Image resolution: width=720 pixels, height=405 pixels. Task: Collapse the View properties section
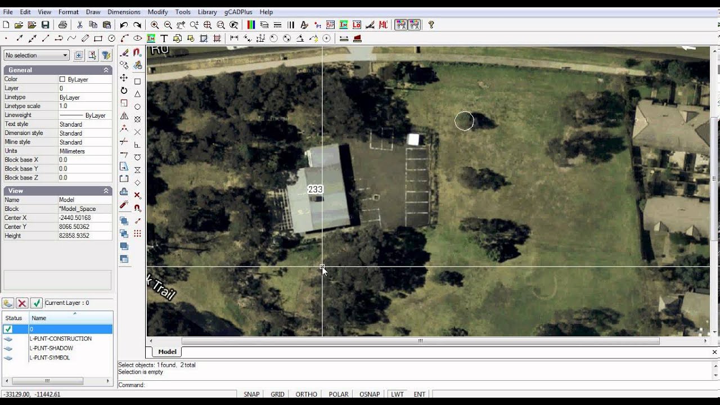[x=106, y=191]
